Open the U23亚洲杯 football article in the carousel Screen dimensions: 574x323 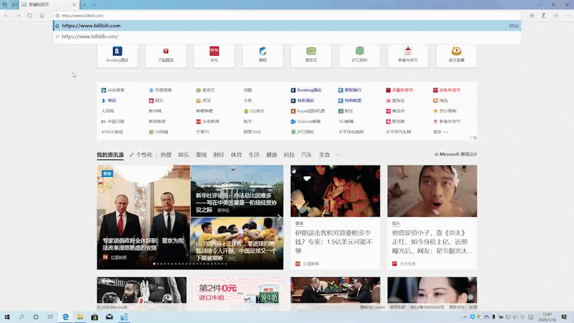(237, 244)
